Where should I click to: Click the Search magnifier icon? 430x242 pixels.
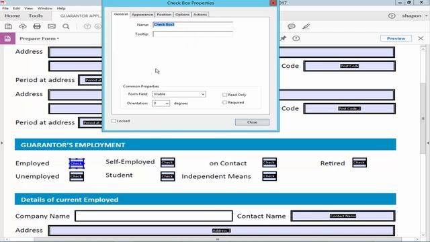click(x=66, y=26)
